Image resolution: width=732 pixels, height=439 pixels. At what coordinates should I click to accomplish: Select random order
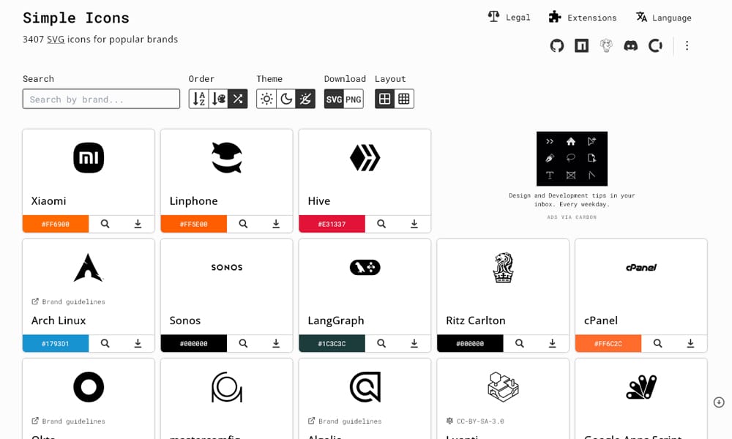238,99
